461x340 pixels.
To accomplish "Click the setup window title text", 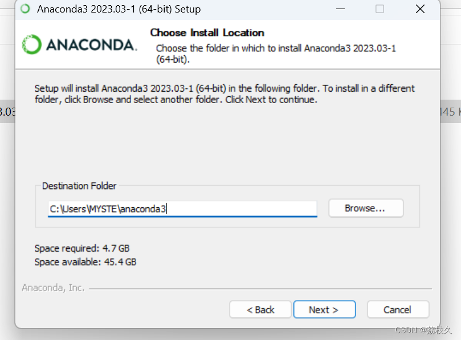I will coord(119,9).
